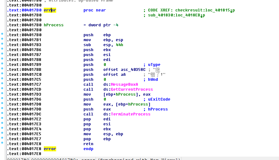Set breakpoint dot at retn line

coord(2,143)
